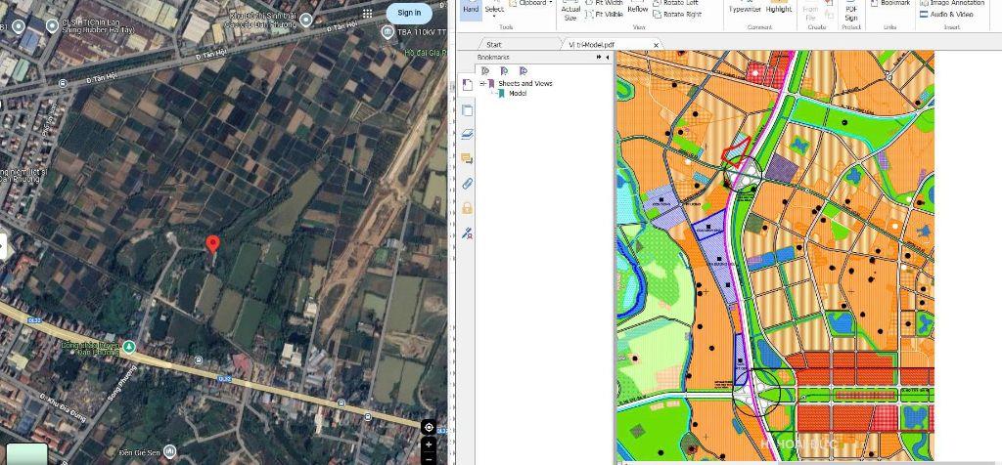Collapse the Sheets and Views bookmark
1002x465 pixels.
click(482, 84)
